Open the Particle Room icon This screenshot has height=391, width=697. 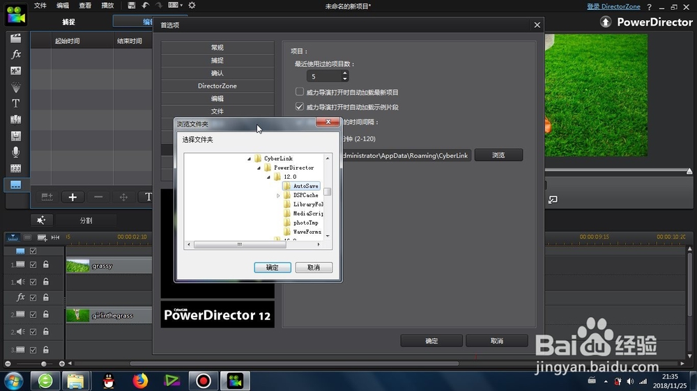[x=15, y=87]
